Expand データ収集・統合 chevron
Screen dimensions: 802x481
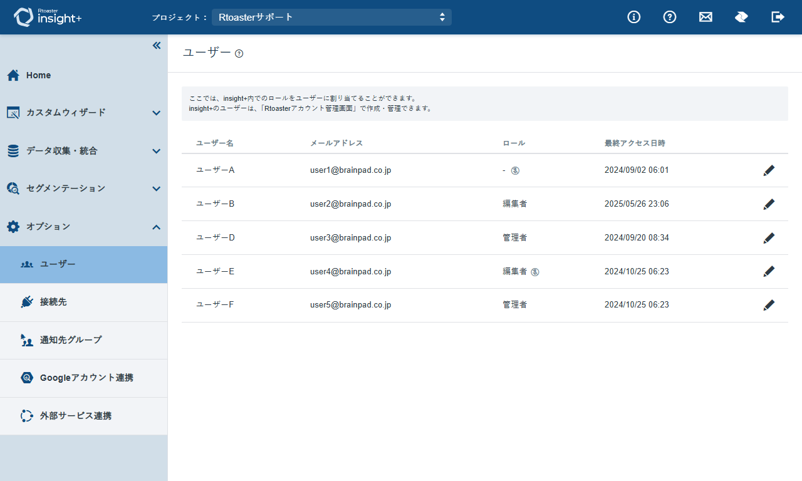click(157, 151)
